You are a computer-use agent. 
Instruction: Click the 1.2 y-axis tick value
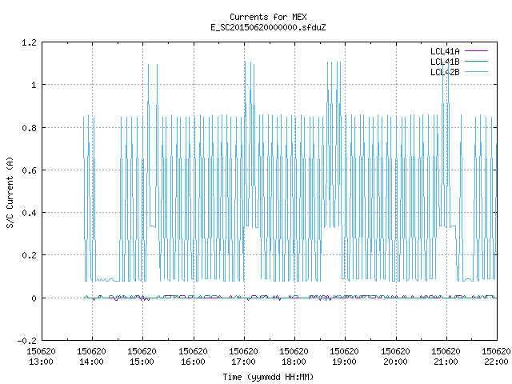click(29, 42)
